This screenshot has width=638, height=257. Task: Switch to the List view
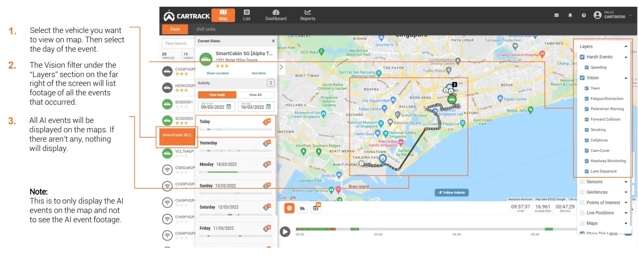tap(246, 15)
